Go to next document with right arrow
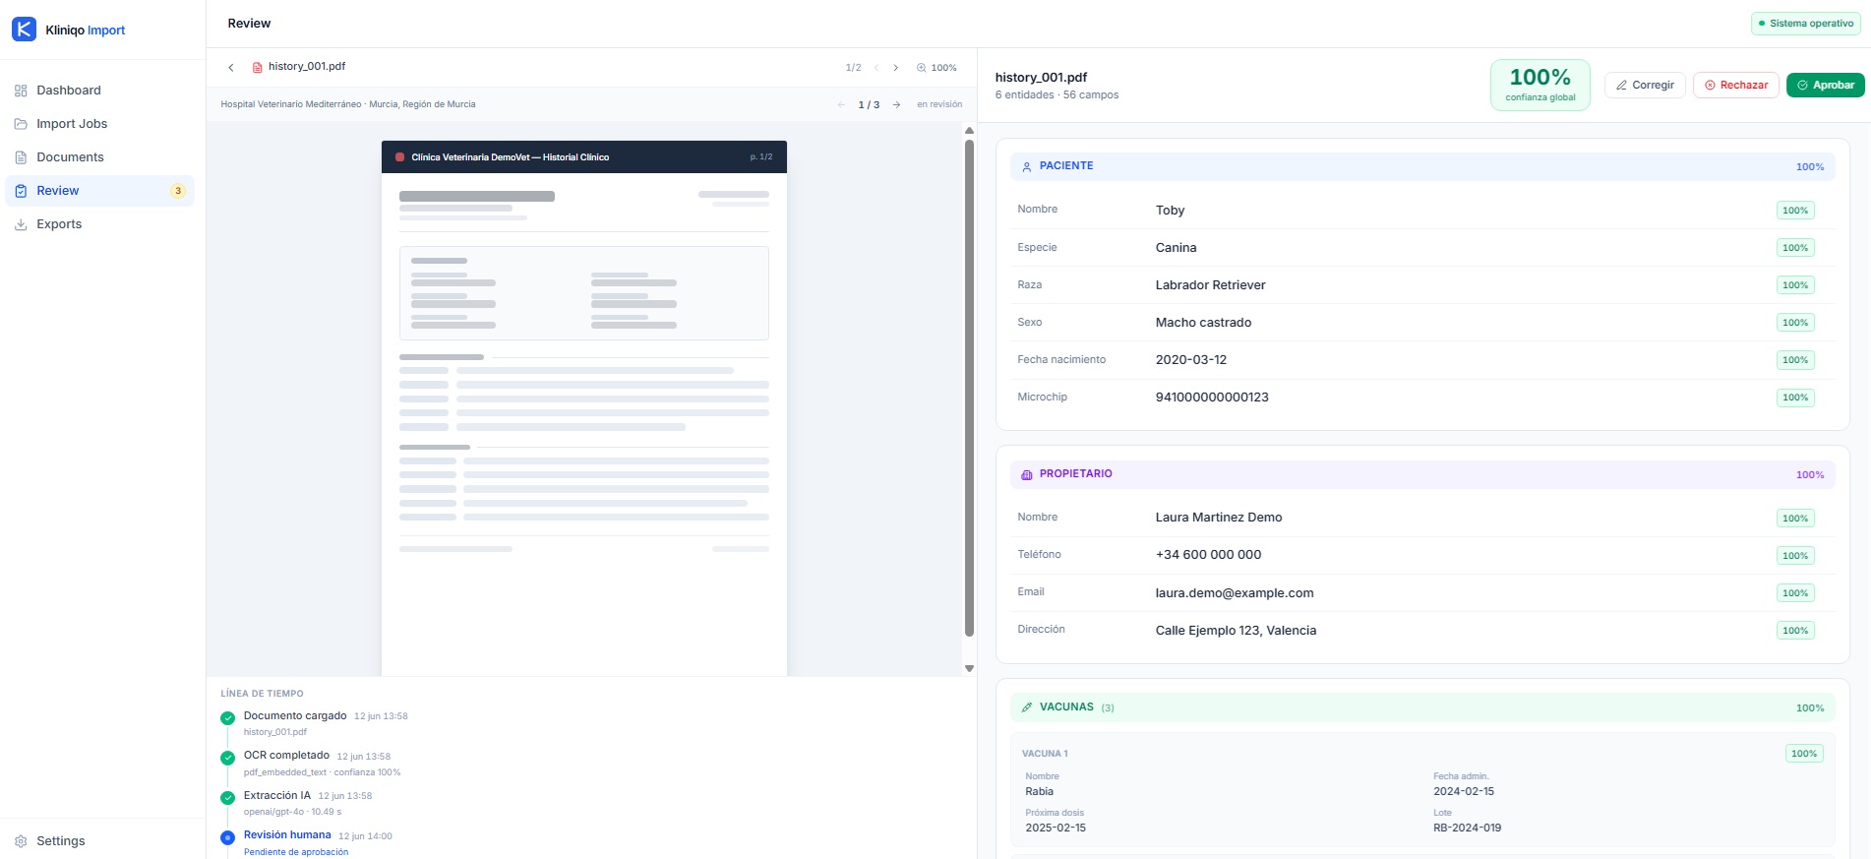Viewport: 1871px width, 859px height. point(897,104)
